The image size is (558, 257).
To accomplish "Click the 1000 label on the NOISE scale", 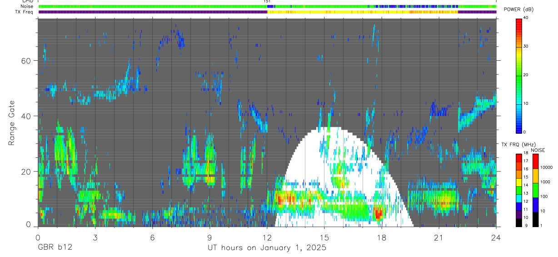I will point(545,182).
